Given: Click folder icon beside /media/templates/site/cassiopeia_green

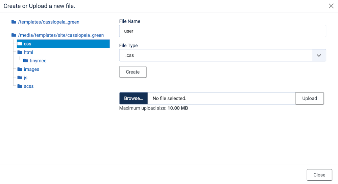Looking at the screenshot, I should (14, 35).
